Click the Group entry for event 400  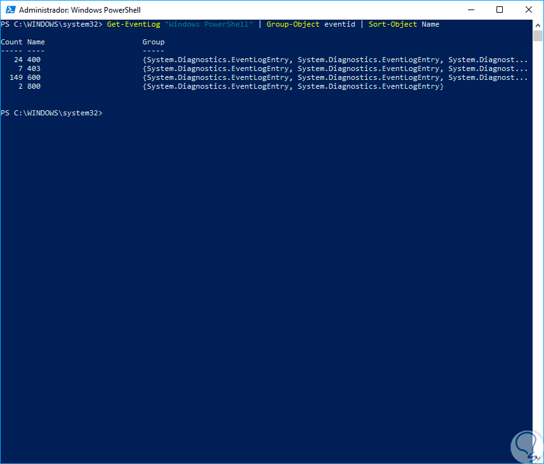(335, 60)
